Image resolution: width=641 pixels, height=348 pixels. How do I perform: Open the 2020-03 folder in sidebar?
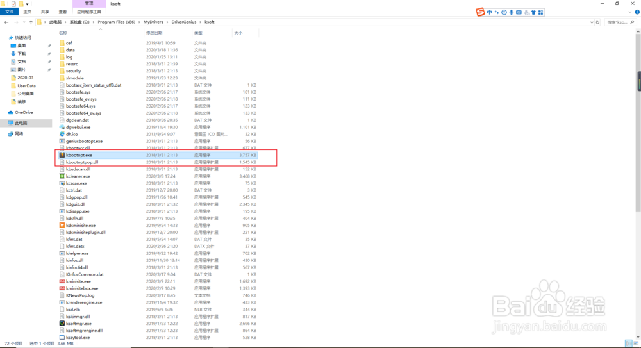pyautogui.click(x=26, y=78)
